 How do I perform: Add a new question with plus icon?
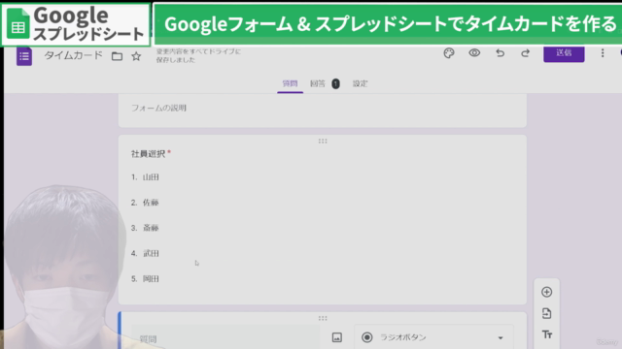coord(546,292)
